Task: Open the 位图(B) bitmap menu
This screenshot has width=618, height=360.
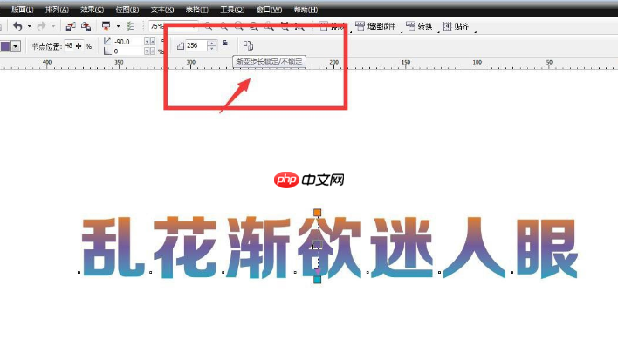Action: pyautogui.click(x=127, y=10)
